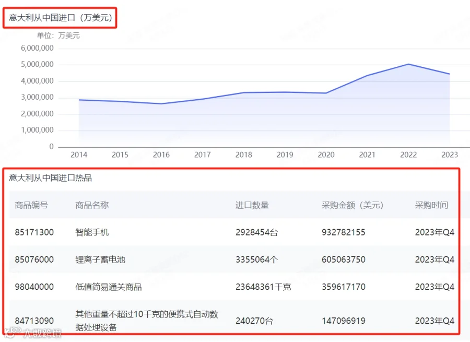Sort by 采购金额(美元) column header
Image resolution: width=470 pixels, height=342 pixels.
click(352, 205)
